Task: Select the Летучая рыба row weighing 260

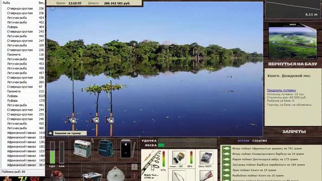Action: (23, 82)
